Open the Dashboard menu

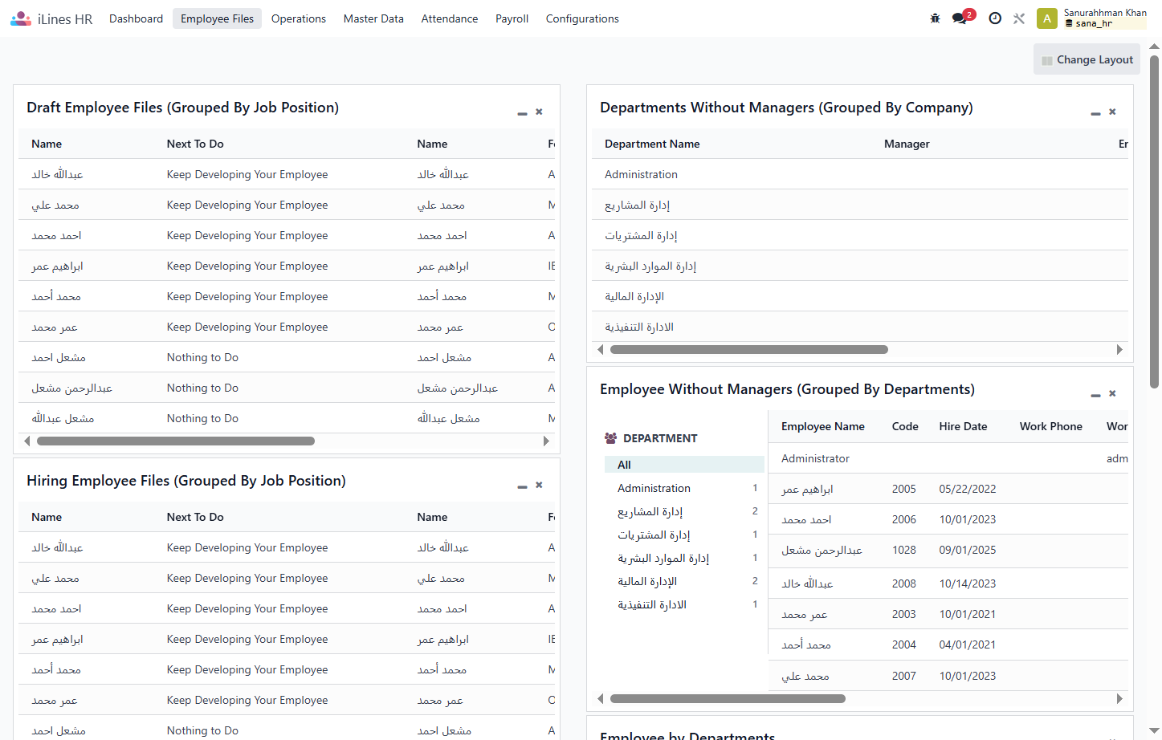[136, 18]
